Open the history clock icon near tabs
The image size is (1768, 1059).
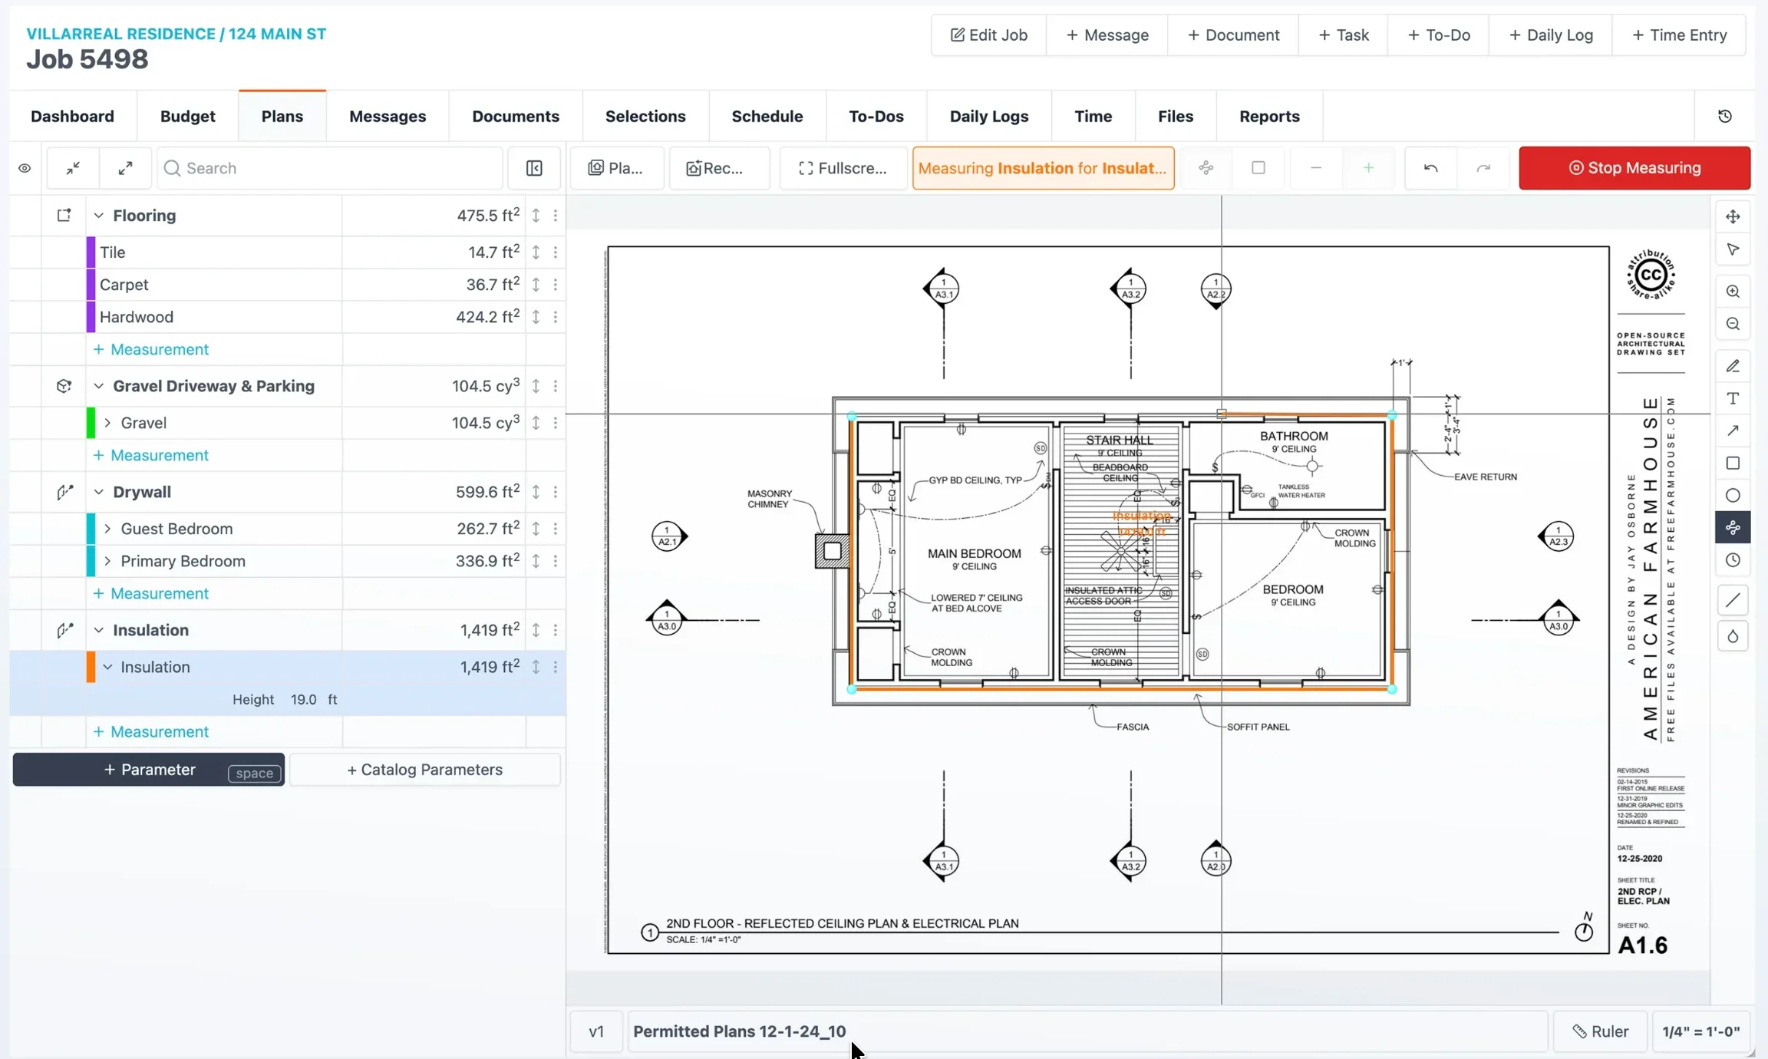click(1724, 116)
